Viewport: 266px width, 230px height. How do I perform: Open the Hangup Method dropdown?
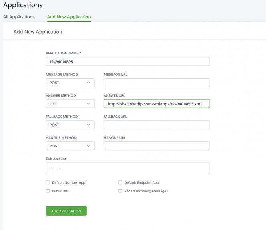coord(70,146)
